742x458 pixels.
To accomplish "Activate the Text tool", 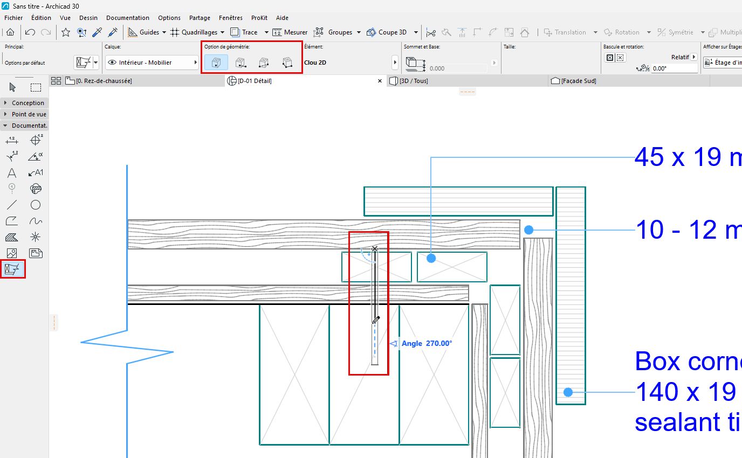I will tap(12, 172).
